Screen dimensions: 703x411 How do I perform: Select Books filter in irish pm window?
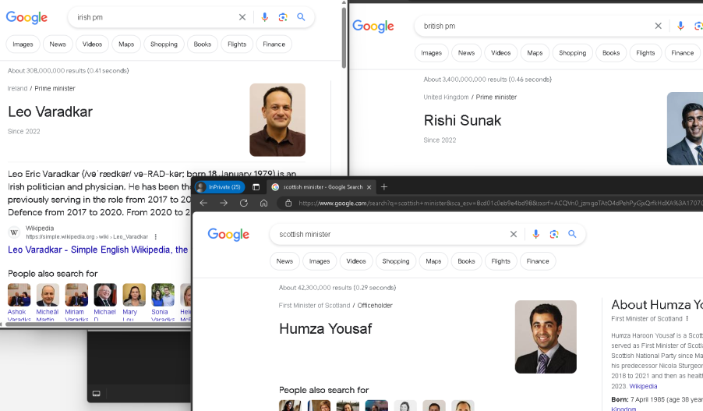coord(203,44)
